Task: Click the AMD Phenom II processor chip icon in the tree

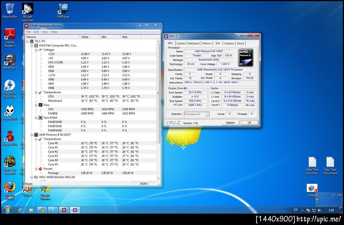Action: [36, 135]
